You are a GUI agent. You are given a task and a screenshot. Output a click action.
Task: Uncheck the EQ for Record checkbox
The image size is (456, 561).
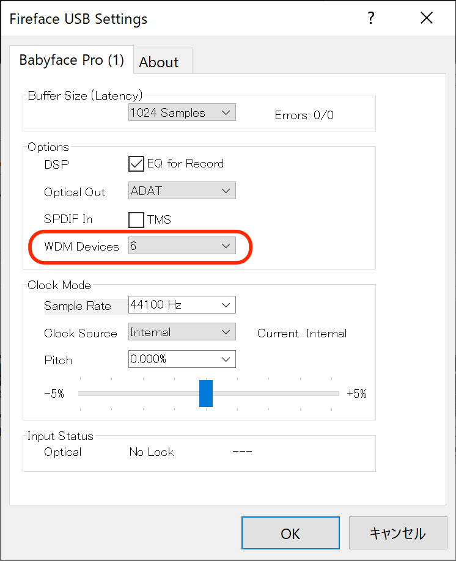coord(136,164)
